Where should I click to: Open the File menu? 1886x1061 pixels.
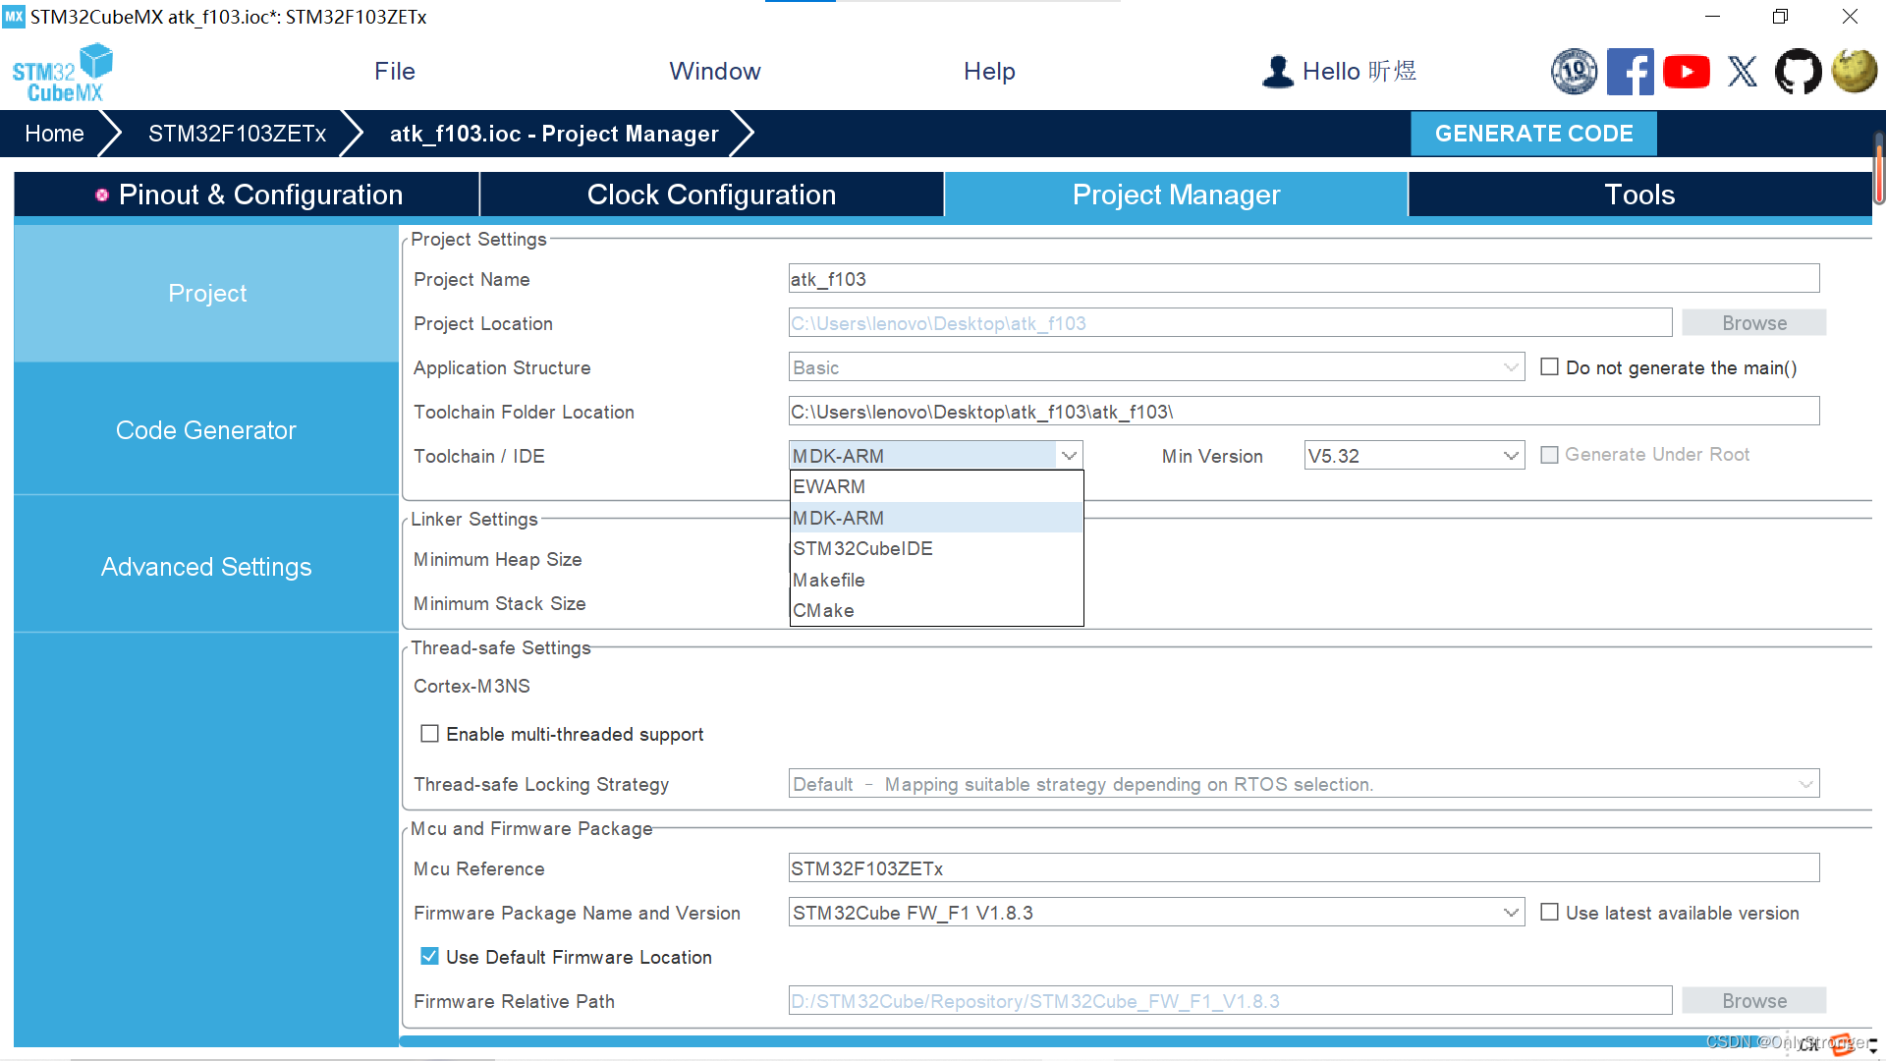[x=394, y=72]
